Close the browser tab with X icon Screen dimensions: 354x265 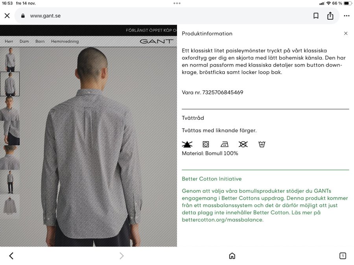point(7,16)
